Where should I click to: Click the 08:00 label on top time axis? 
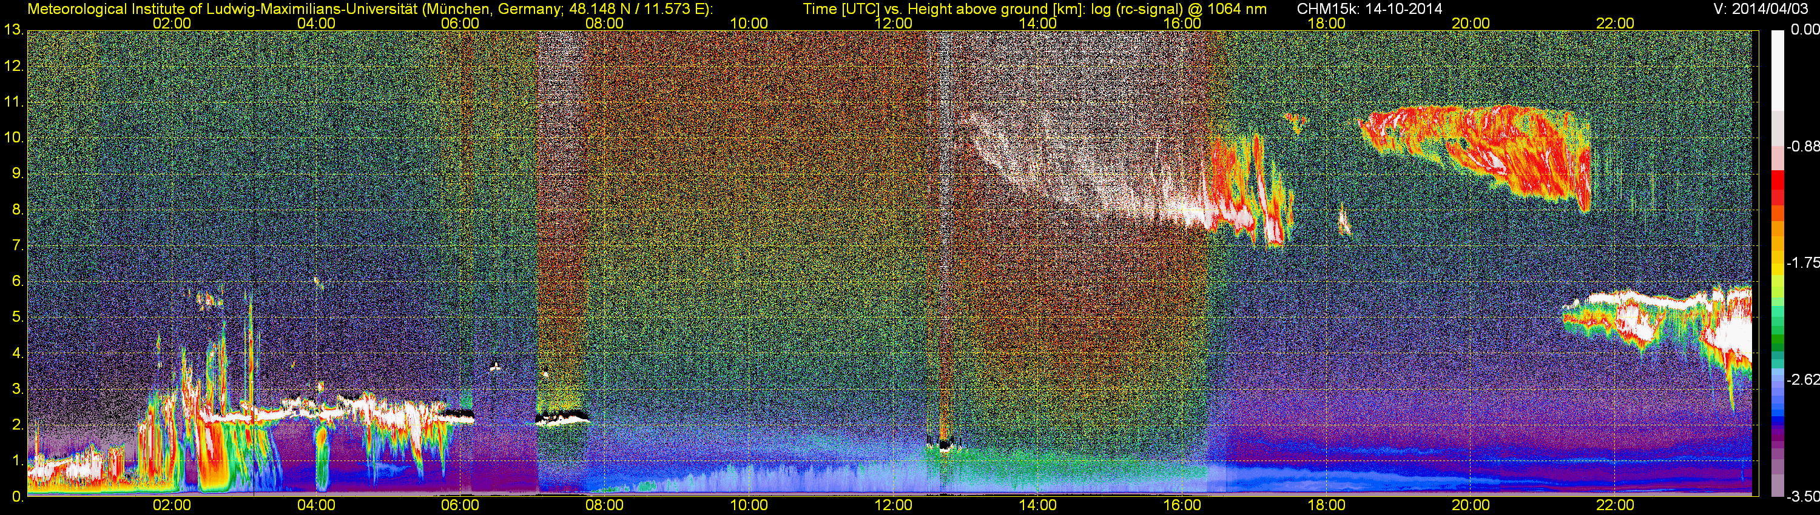click(605, 23)
